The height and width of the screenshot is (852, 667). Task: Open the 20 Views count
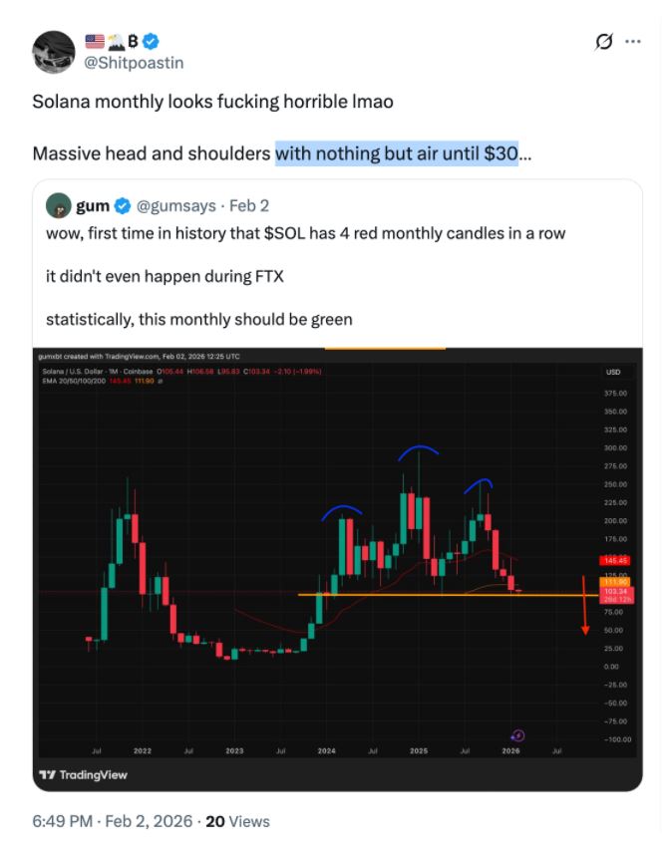point(236,821)
